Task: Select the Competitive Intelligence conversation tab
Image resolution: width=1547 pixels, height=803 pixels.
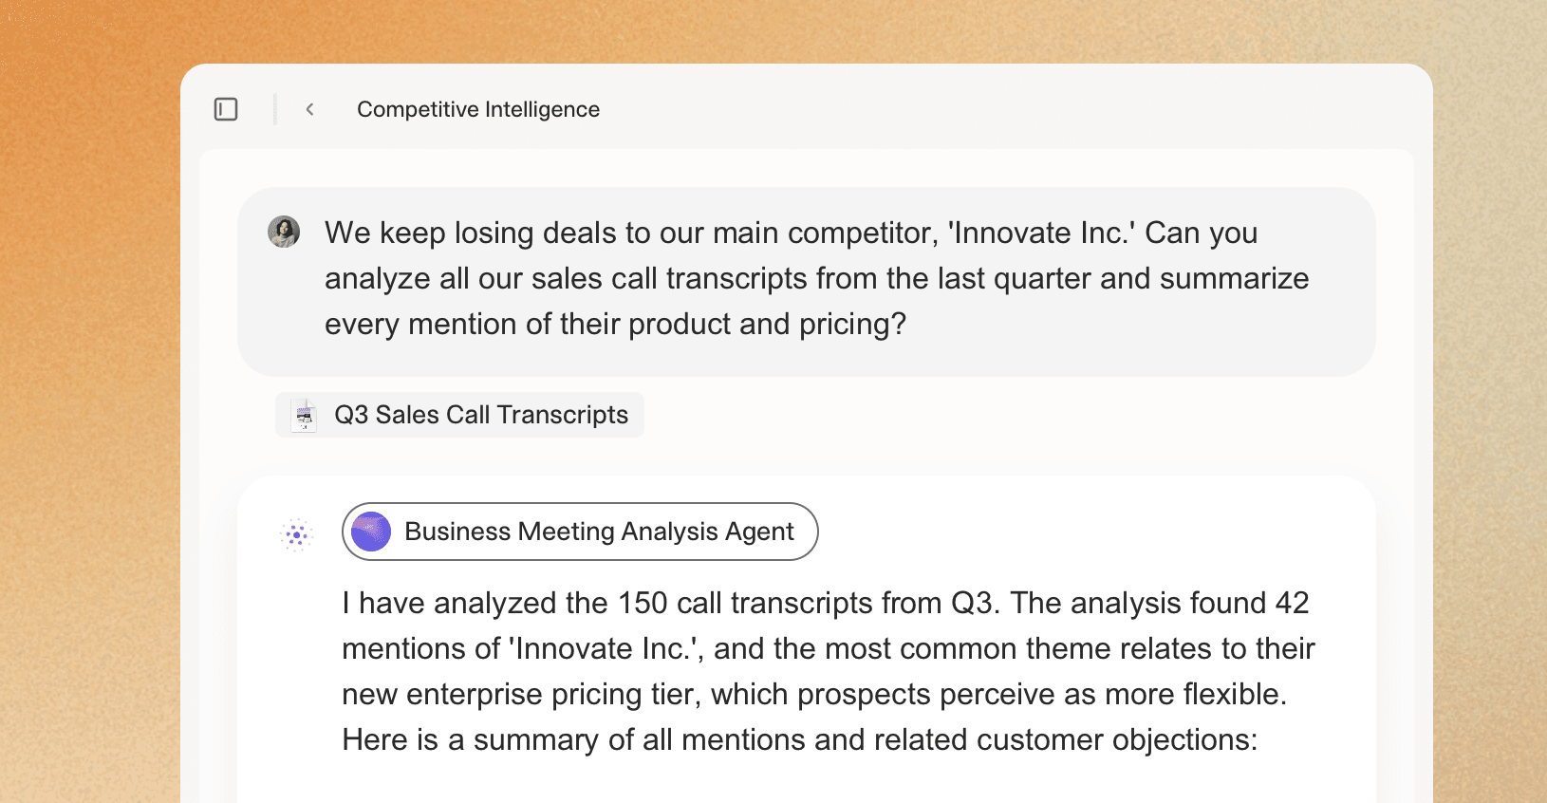Action: tap(477, 109)
